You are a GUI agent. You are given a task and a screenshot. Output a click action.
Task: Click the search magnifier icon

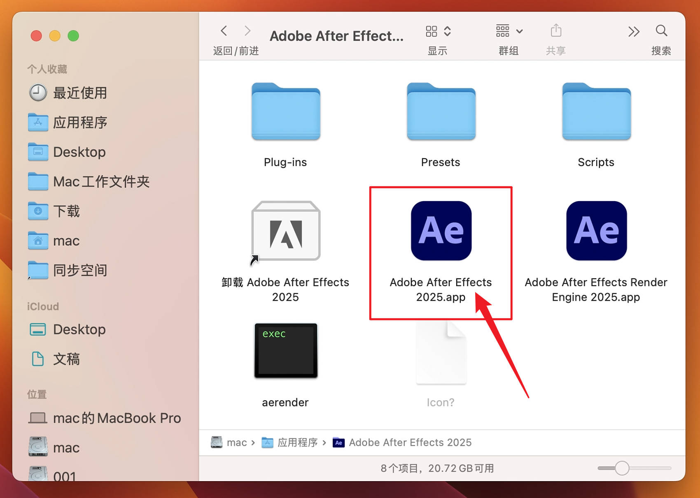(661, 30)
